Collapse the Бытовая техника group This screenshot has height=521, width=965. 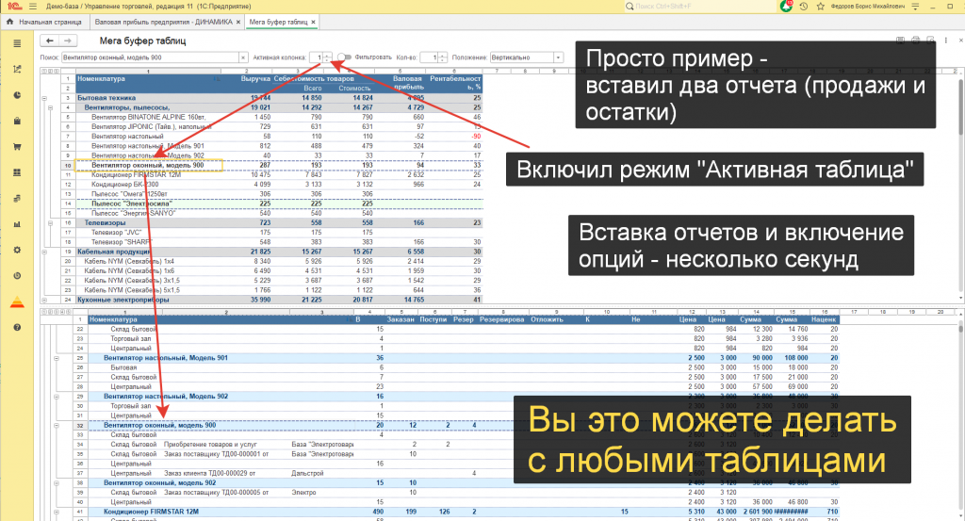[44, 98]
